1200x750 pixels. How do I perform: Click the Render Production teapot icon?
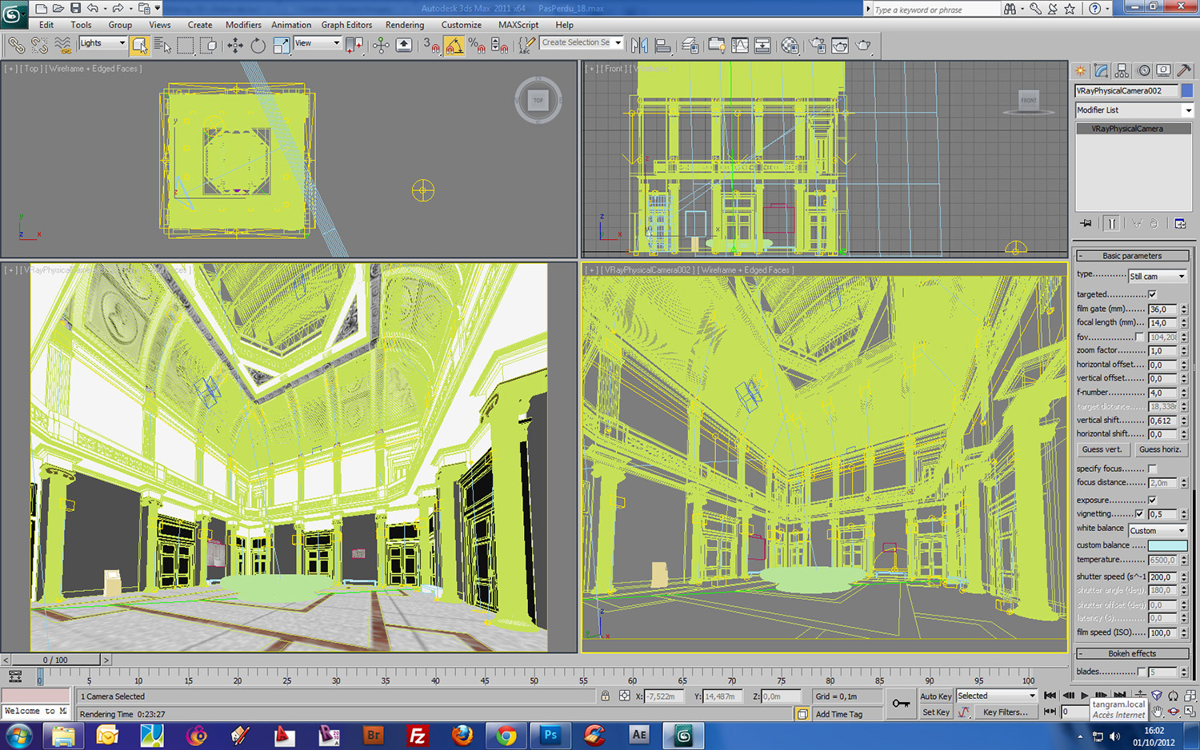(x=863, y=46)
